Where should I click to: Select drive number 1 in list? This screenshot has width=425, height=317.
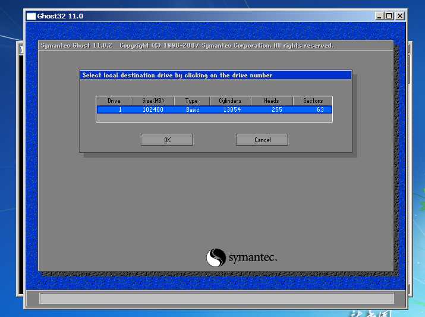coord(120,109)
